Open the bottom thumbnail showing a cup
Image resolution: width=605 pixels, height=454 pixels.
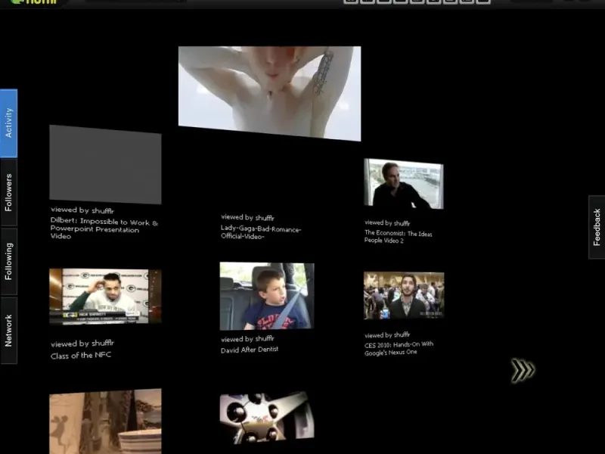point(105,421)
